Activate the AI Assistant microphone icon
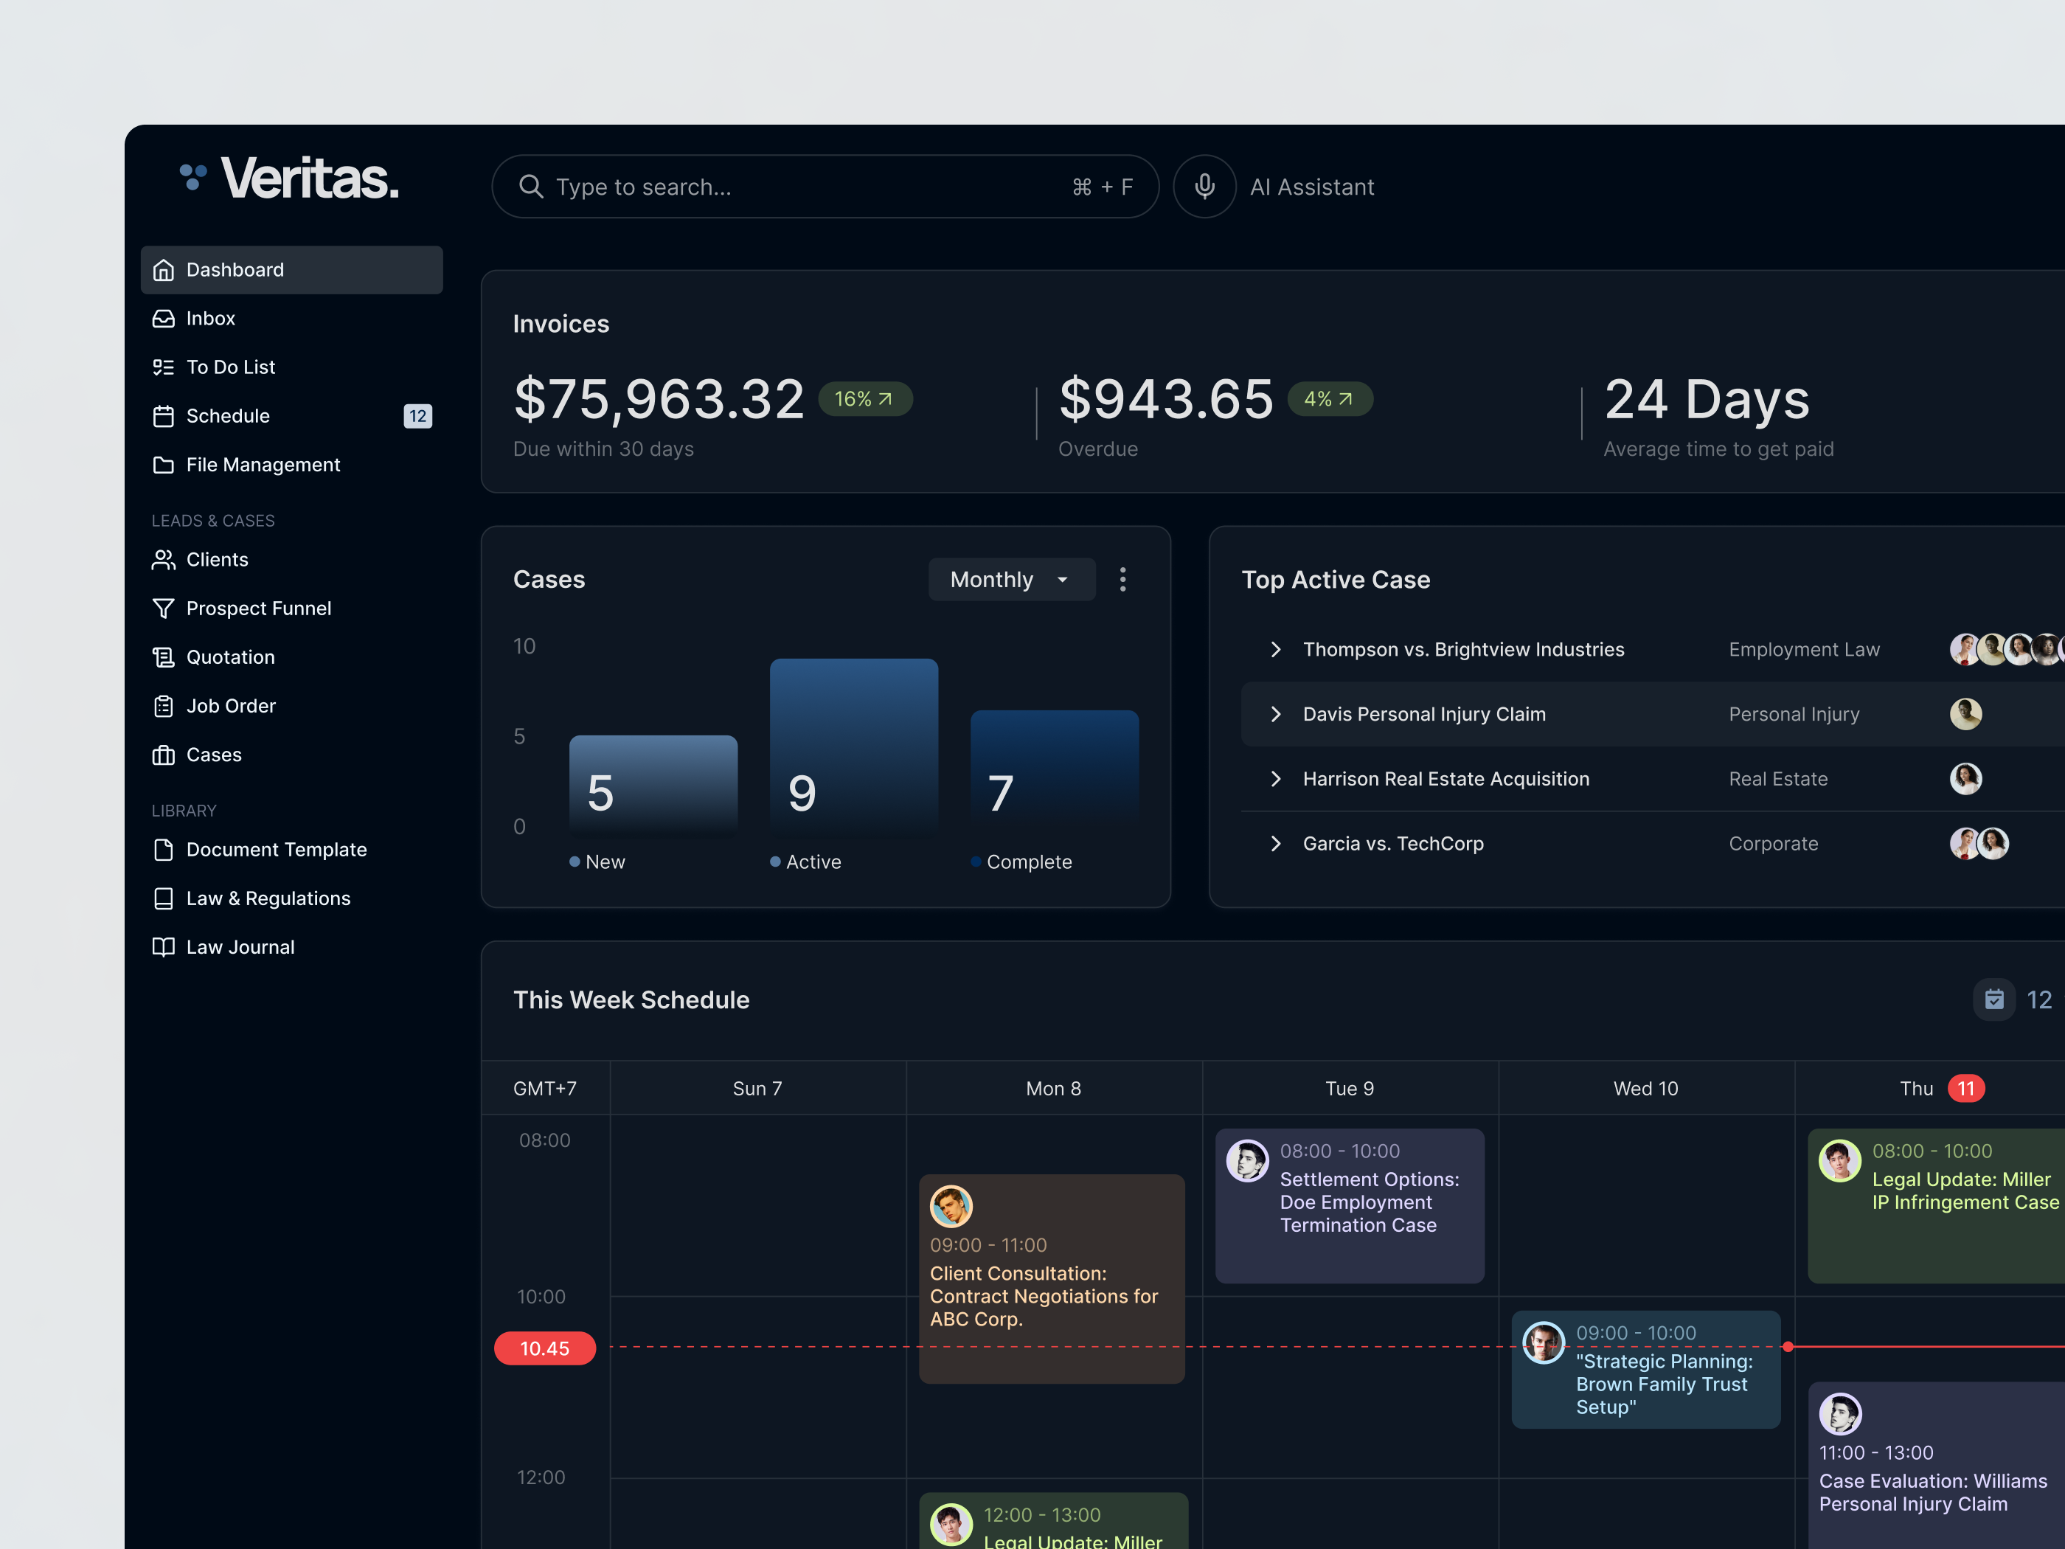The height and width of the screenshot is (1549, 2065). [1204, 186]
